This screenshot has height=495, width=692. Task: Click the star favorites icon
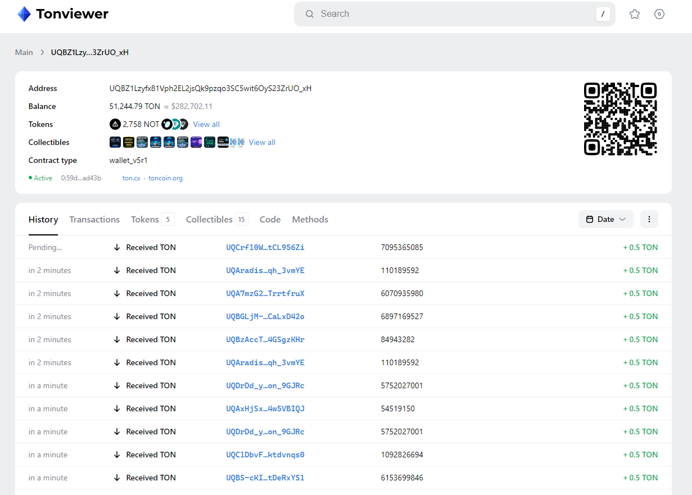(x=635, y=14)
